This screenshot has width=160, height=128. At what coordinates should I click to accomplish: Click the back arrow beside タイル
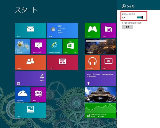tap(124, 6)
